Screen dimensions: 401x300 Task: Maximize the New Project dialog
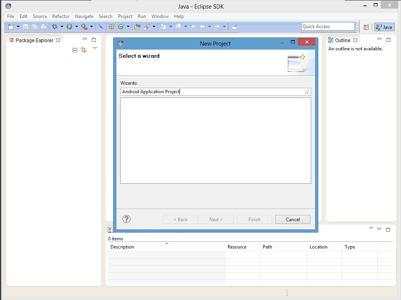click(293, 42)
